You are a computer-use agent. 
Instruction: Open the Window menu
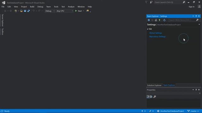click(x=81, y=7)
